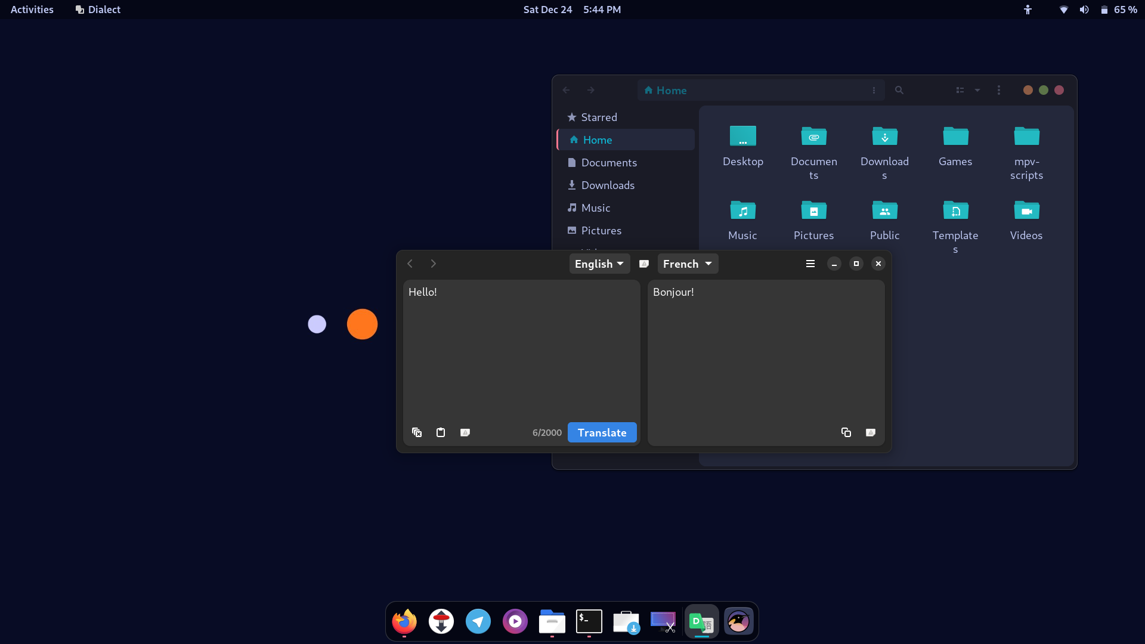
Task: Click the search icon in Files
Action: [899, 90]
